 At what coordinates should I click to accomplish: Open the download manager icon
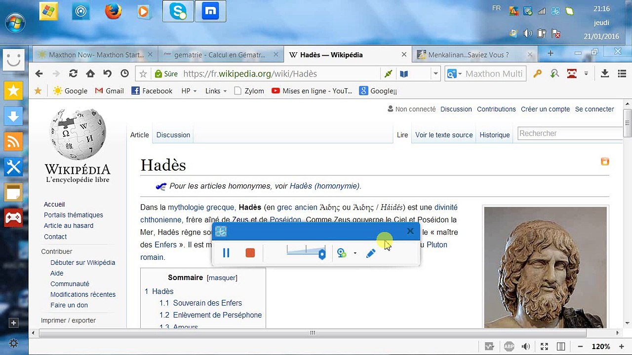pyautogui.click(x=604, y=73)
